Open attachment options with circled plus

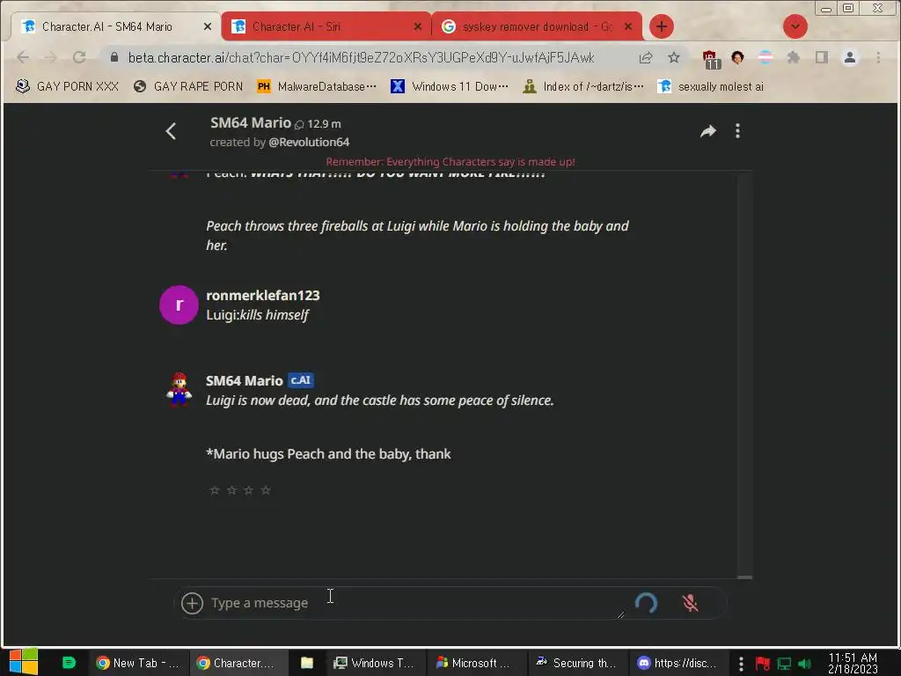[192, 603]
